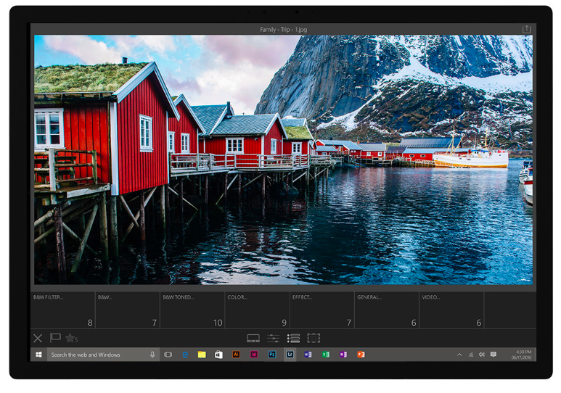Open the adjustment sliders icon

coord(273,338)
